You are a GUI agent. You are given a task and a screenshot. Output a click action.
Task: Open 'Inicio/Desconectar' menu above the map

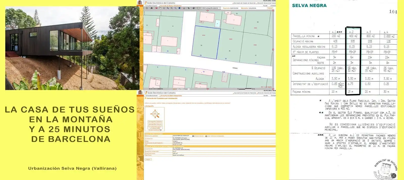click(x=151, y=6)
